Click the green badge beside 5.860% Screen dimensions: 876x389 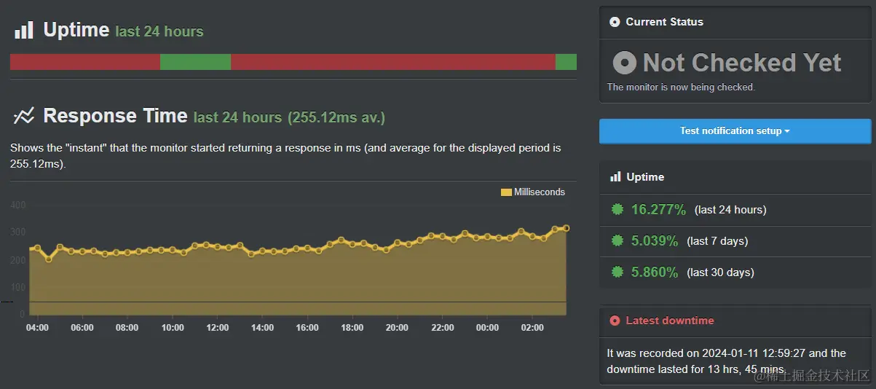[617, 272]
